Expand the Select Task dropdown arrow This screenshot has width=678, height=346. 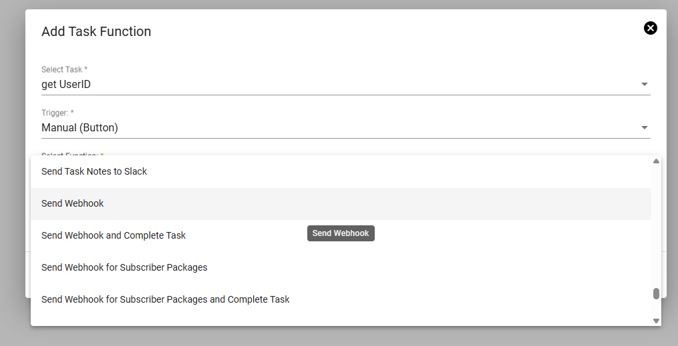coord(645,84)
